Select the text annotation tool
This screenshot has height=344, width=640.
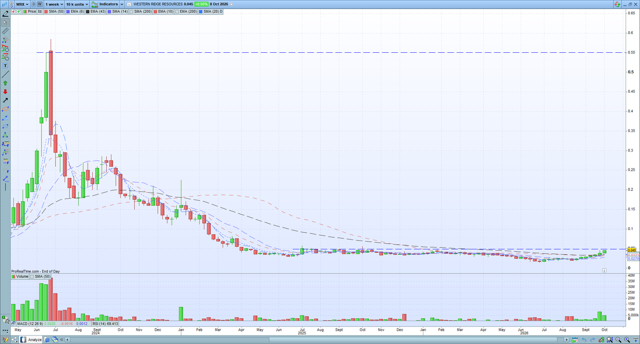click(5, 65)
